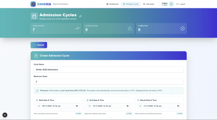The width and height of the screenshot is (217, 120).
Task: Open the Start Date calendar picker
Action: click(77, 106)
